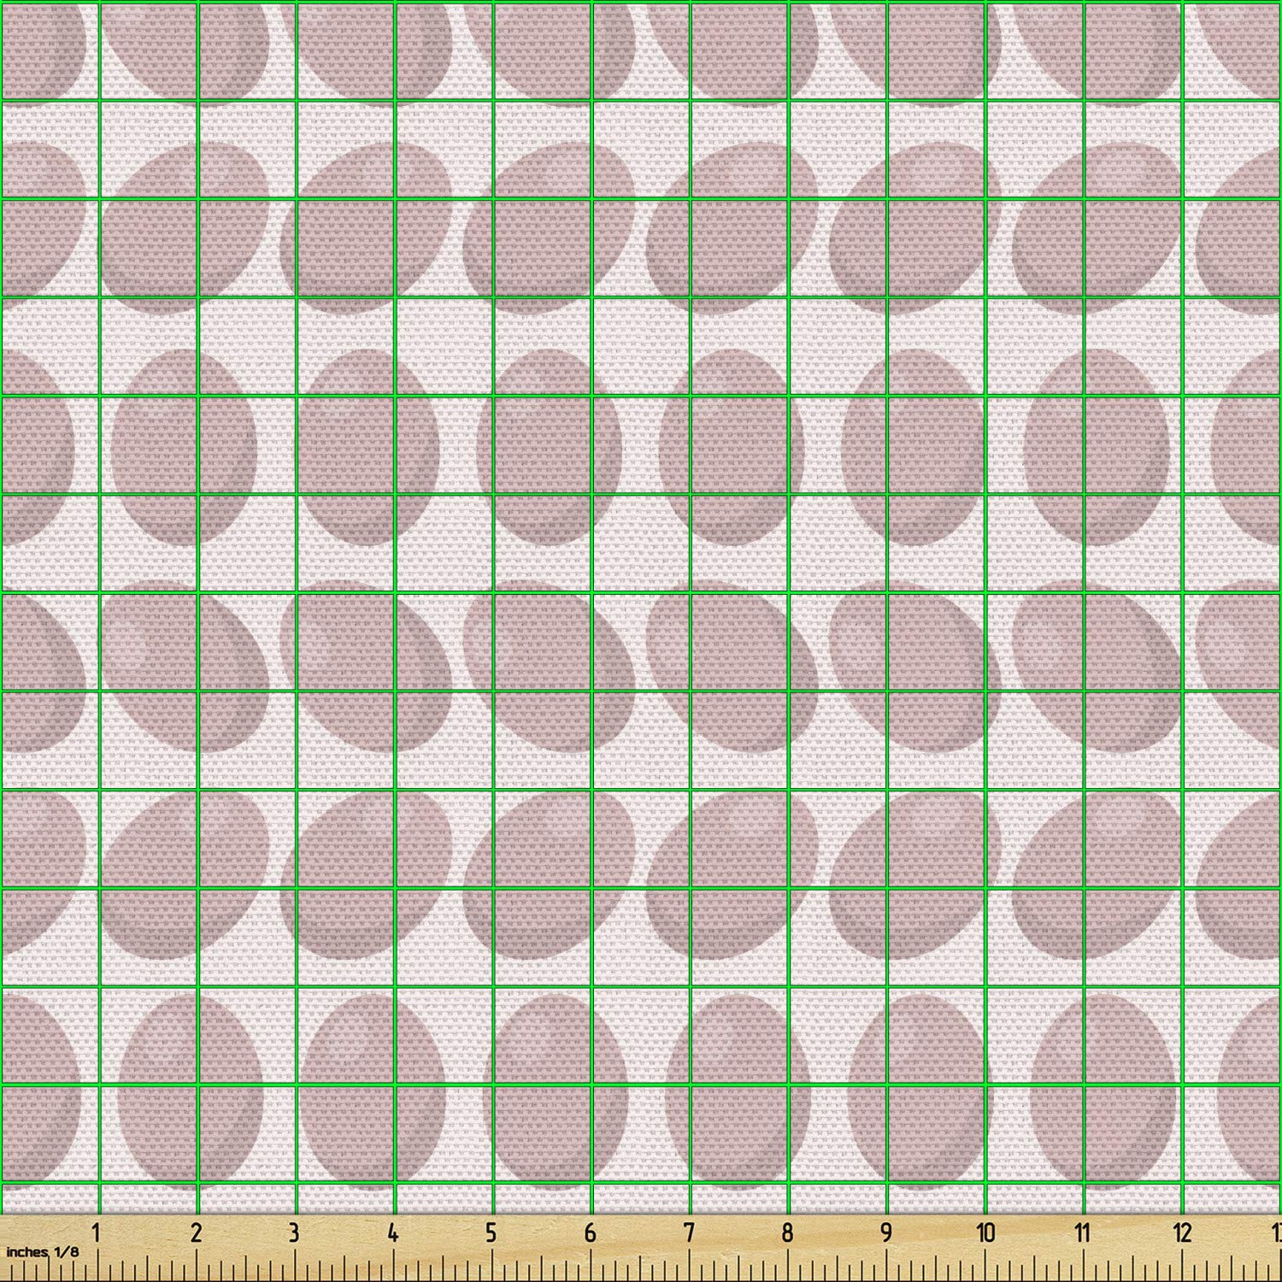Screen dimensions: 1282x1282
Task: Click the number 1 on the ruler
Action: point(97,1233)
